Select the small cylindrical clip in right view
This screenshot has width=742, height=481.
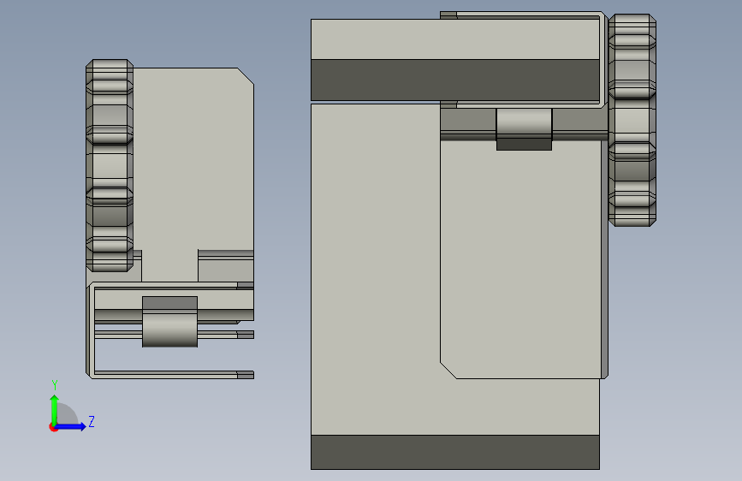click(x=524, y=128)
